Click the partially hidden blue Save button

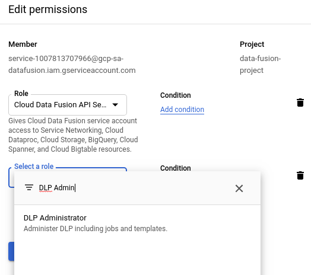pyautogui.click(x=11, y=251)
